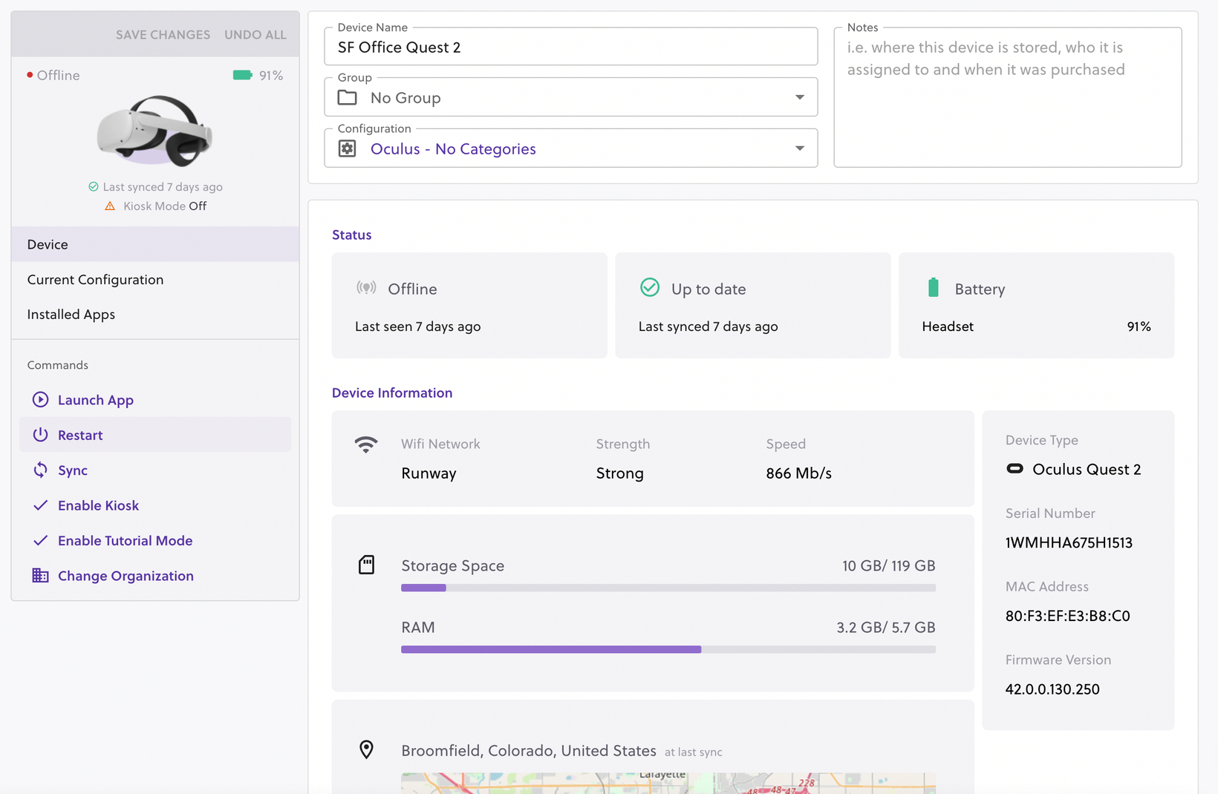Click Broomfield, Colorado, United States location text
Viewport: 1218px width, 794px height.
click(529, 750)
